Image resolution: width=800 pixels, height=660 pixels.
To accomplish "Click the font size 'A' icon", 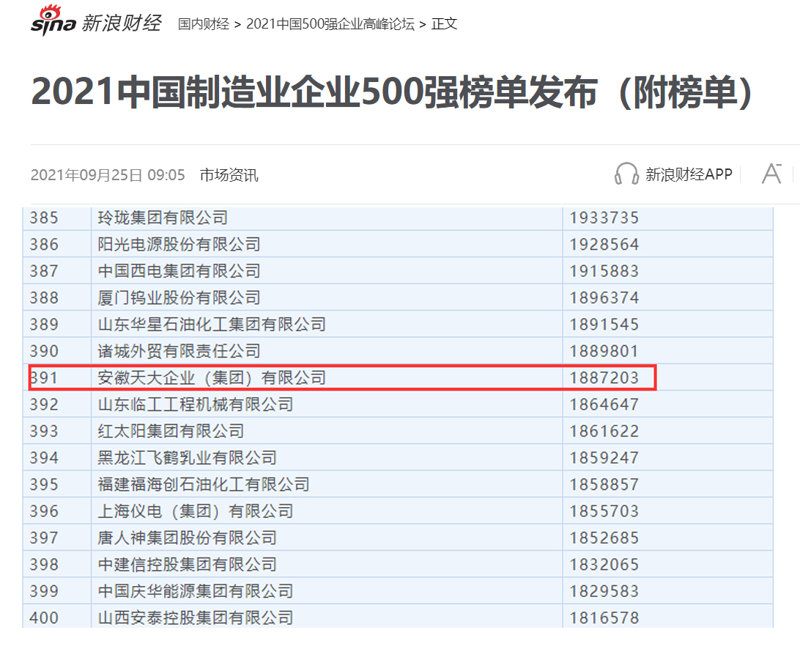I will click(x=771, y=174).
